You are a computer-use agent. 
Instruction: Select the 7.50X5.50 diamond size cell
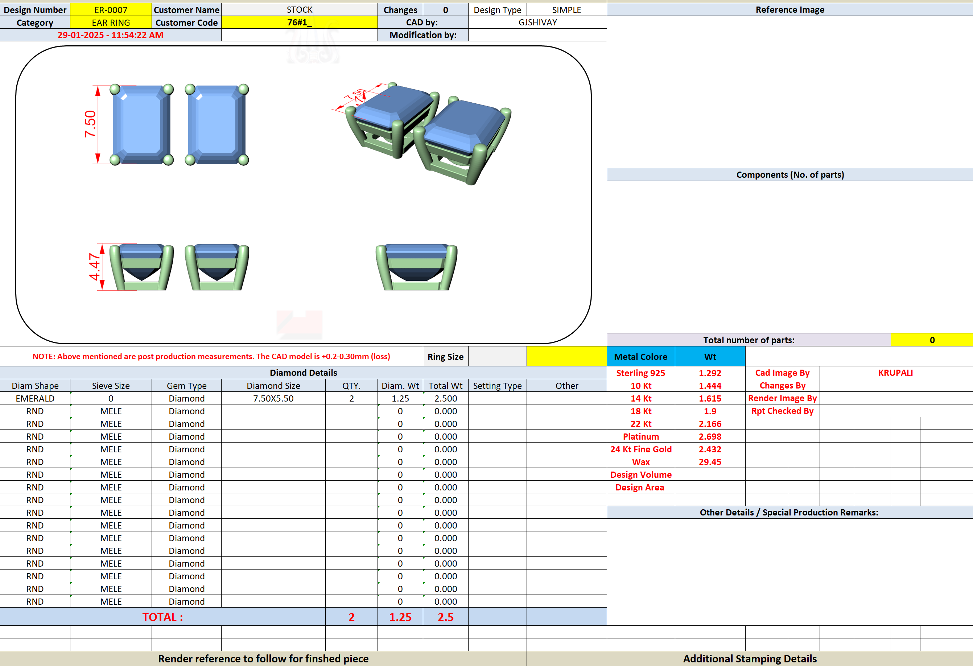tap(273, 398)
